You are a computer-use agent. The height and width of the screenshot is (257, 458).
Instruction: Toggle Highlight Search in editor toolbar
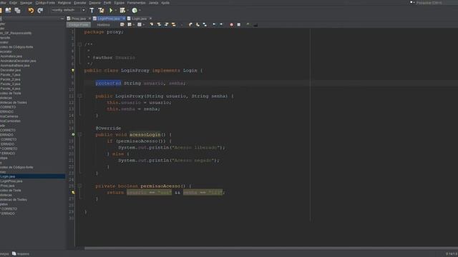tap(173, 25)
